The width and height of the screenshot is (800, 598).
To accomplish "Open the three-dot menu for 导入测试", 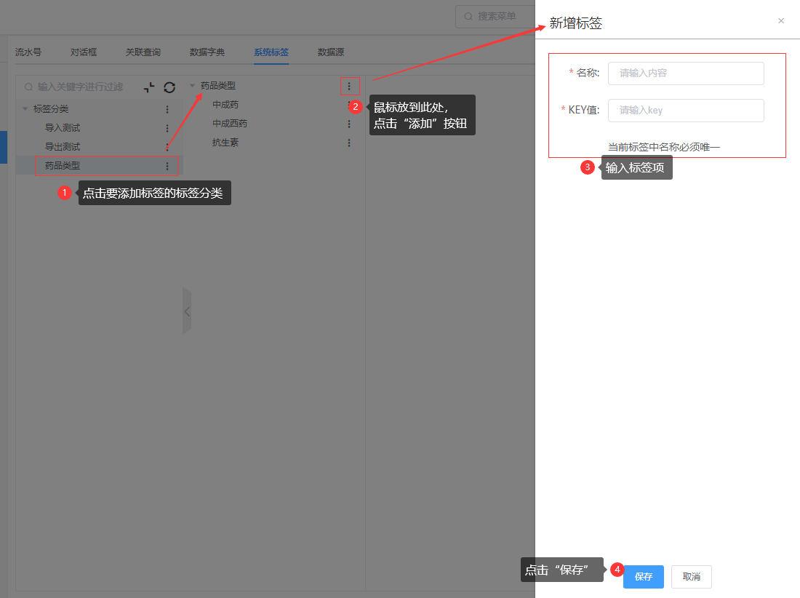I will (x=167, y=128).
